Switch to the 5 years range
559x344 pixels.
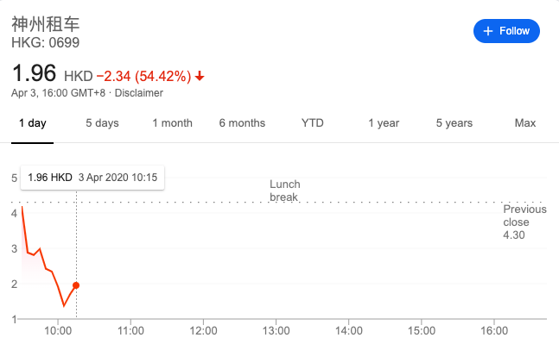[x=454, y=123]
